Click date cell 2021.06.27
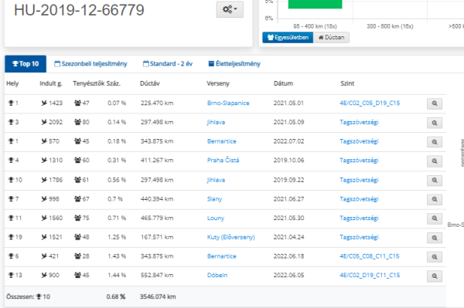This screenshot has width=464, height=308. 288,199
